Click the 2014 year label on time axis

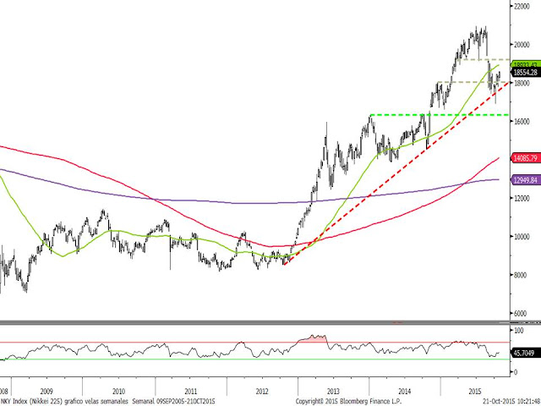tap(405, 392)
